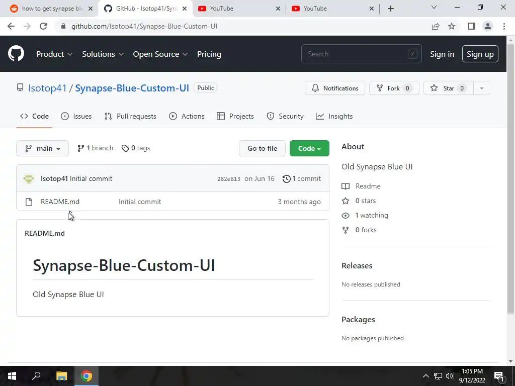
Task: Open the green Code dropdown
Action: 309,148
